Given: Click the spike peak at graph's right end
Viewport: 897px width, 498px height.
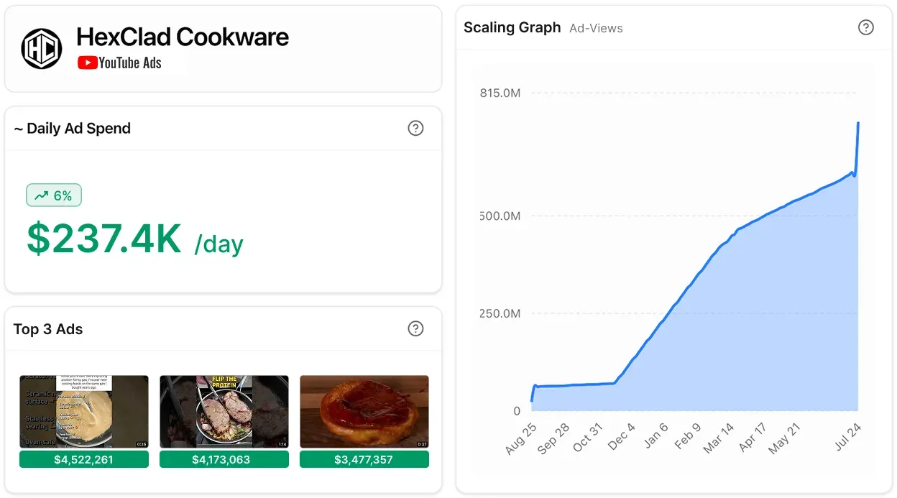Looking at the screenshot, I should coord(858,123).
